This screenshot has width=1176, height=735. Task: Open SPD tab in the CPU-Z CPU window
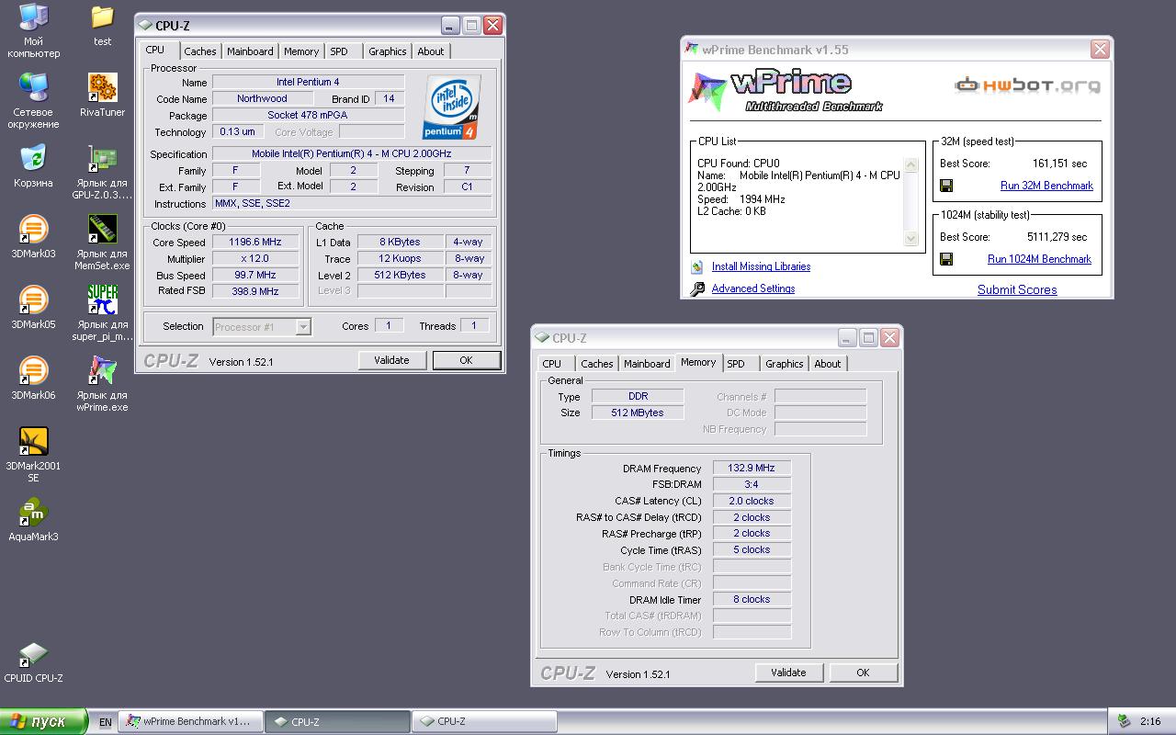click(x=339, y=51)
